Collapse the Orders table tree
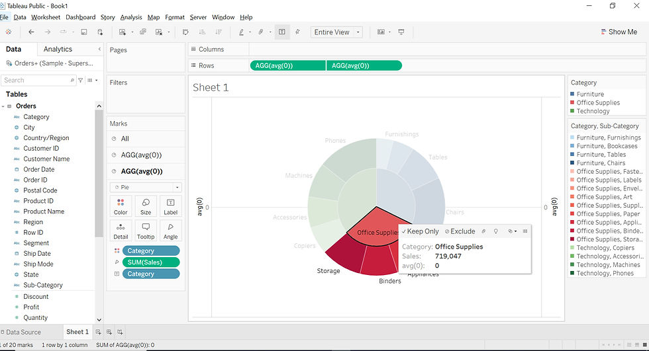Viewport: 649px width, 351px height. click(3, 106)
